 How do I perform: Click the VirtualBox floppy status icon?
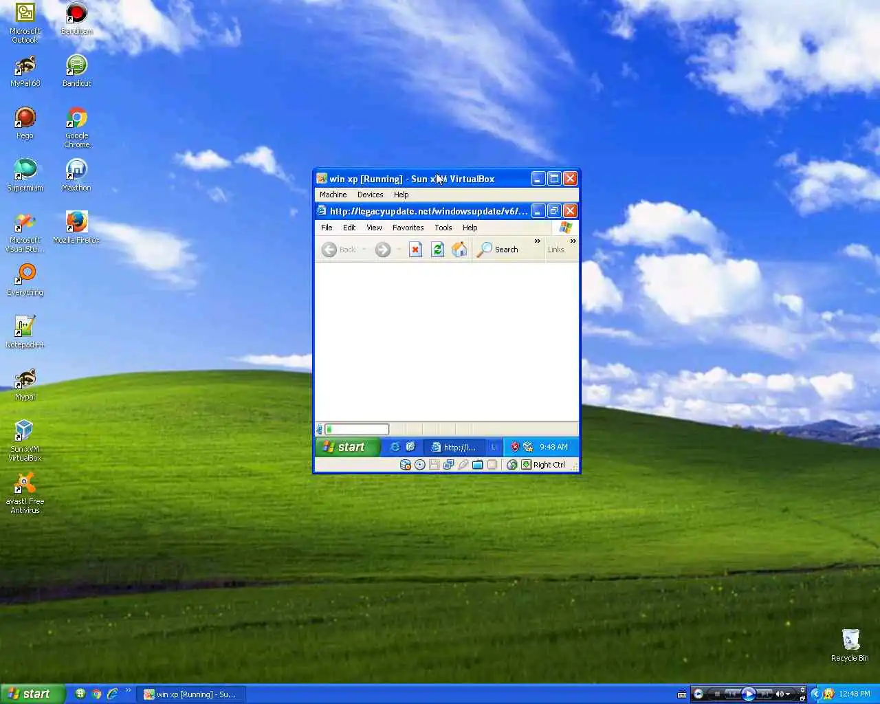(434, 465)
